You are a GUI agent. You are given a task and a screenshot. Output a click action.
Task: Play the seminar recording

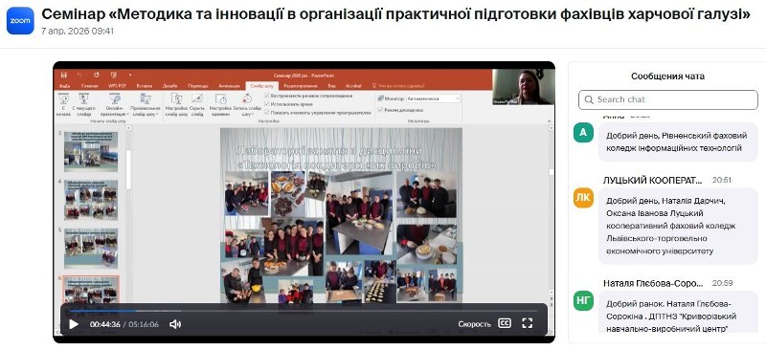[74, 324]
